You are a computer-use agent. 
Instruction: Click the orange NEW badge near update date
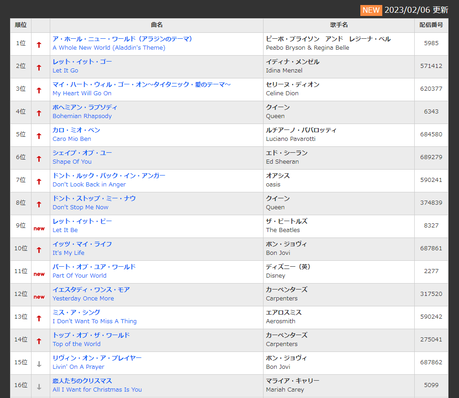[x=371, y=10]
